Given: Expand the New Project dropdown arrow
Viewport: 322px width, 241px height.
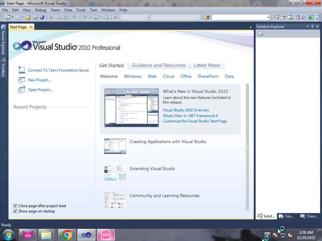Looking at the screenshot, I should click(x=13, y=18).
